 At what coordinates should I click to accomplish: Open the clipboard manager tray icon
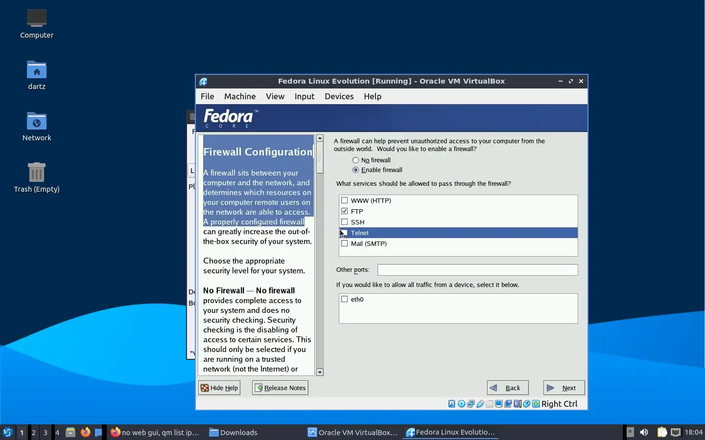662,432
